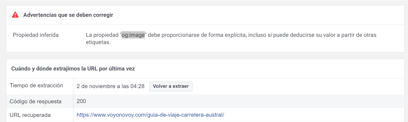The width and height of the screenshot is (408, 122).
Task: Select the highlighted og:image text
Action: (x=133, y=35)
